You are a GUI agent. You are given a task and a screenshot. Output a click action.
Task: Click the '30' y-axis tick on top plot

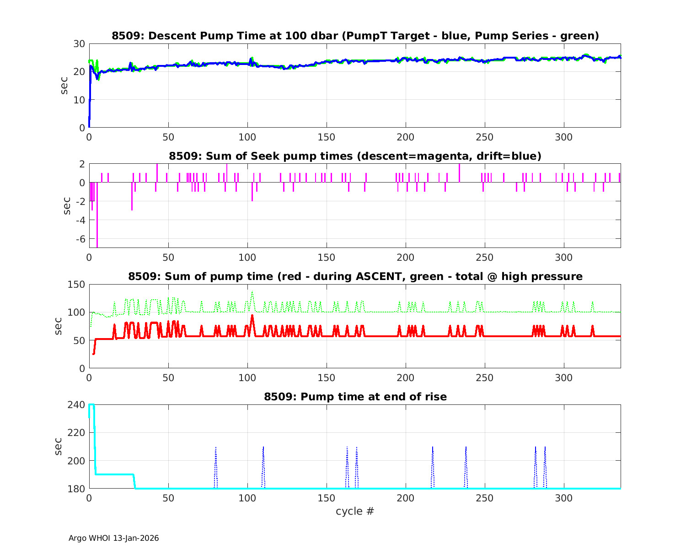tap(80, 44)
